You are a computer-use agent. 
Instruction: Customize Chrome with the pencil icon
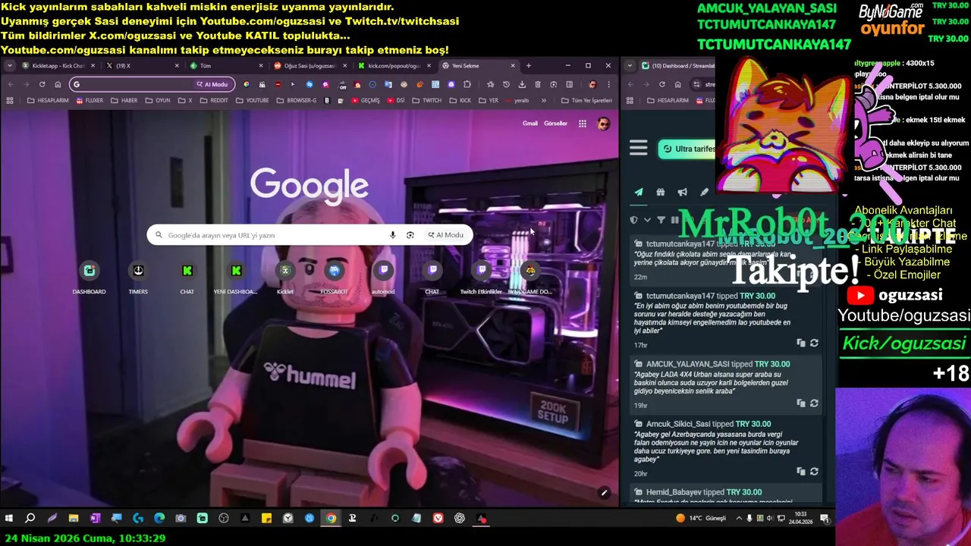(x=605, y=493)
